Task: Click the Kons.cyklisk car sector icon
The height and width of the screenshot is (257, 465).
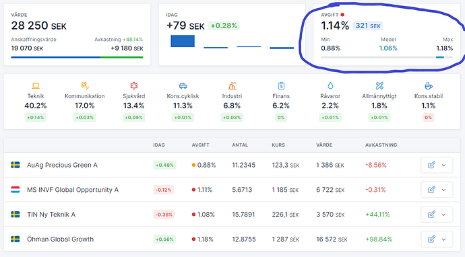Action: pyautogui.click(x=183, y=86)
